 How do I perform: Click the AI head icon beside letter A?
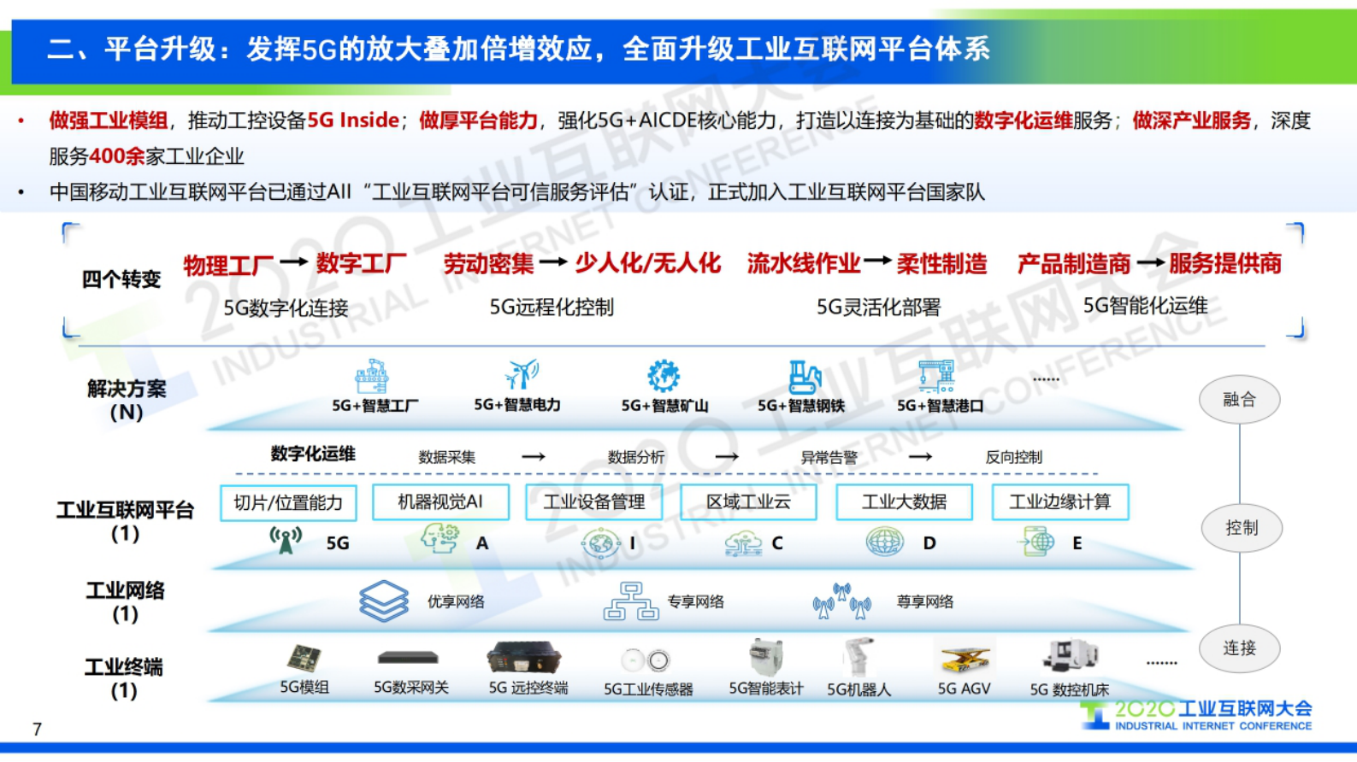440,540
